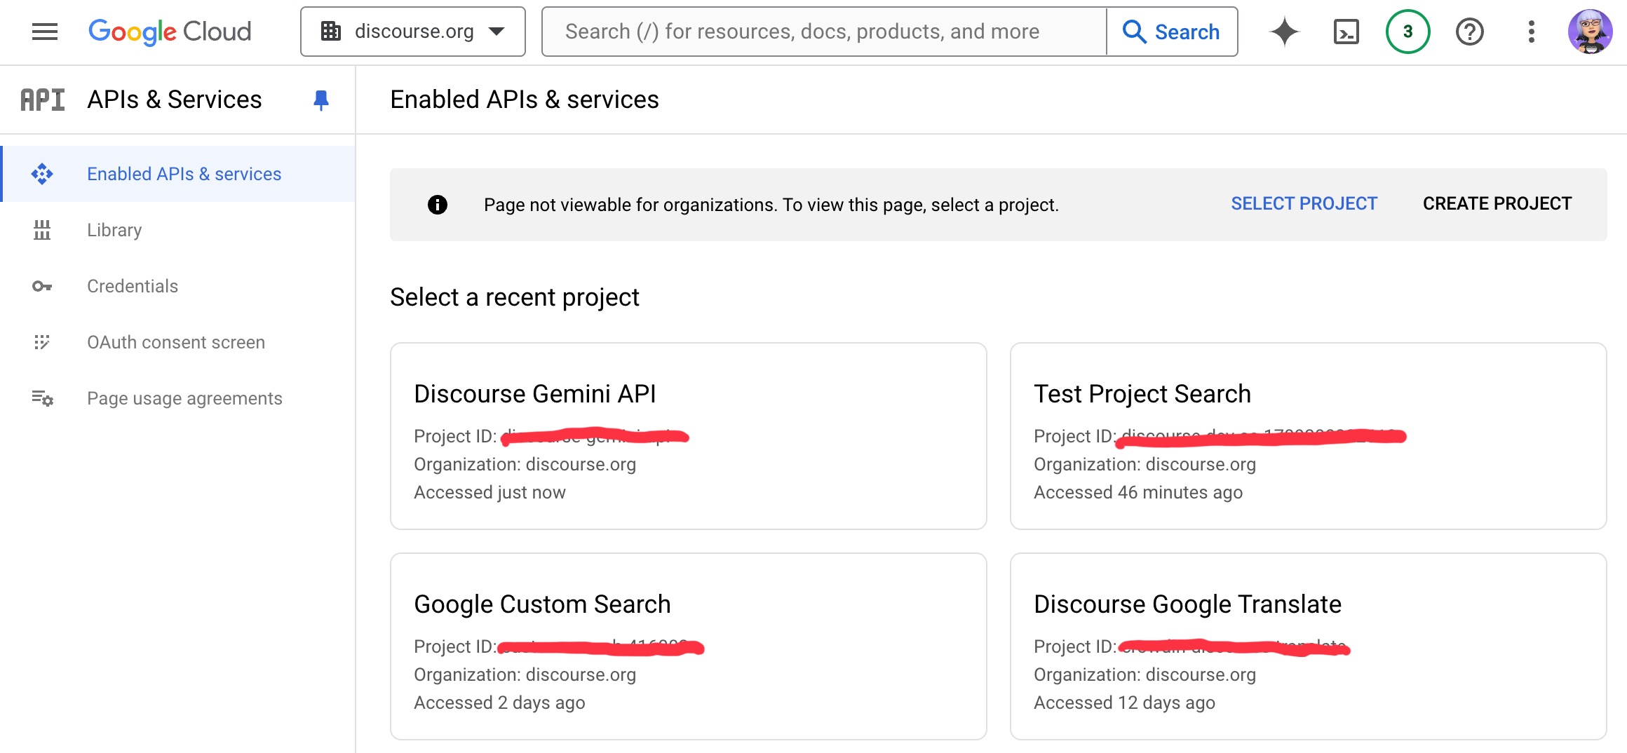The height and width of the screenshot is (753, 1627).
Task: Focus the resources search input field
Action: point(824,32)
